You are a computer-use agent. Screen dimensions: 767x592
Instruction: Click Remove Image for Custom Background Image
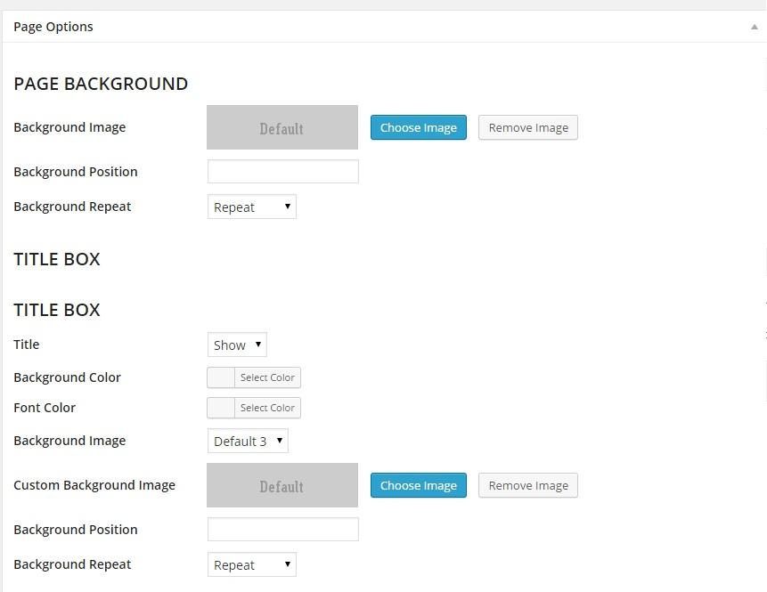point(528,485)
